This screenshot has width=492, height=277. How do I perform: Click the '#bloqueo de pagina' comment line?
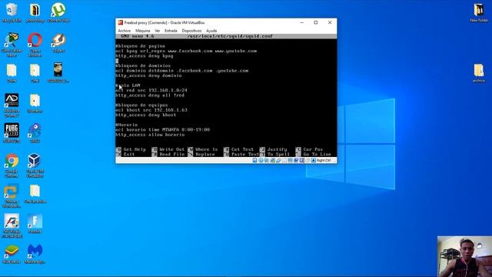pos(140,46)
